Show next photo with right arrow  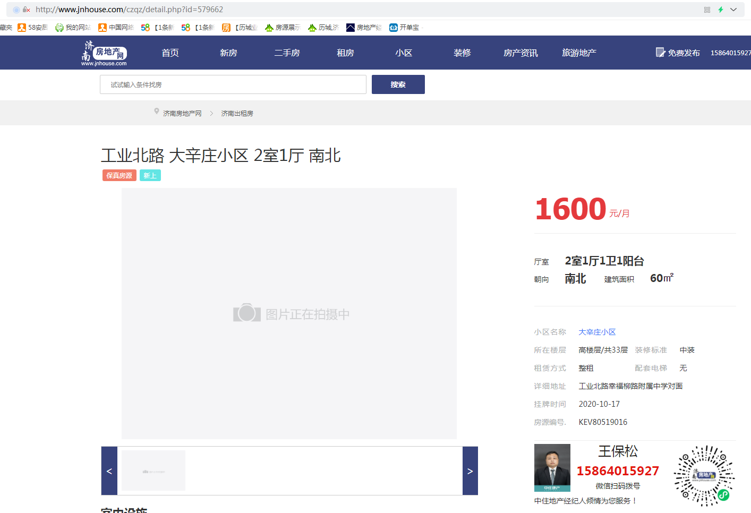(x=470, y=471)
